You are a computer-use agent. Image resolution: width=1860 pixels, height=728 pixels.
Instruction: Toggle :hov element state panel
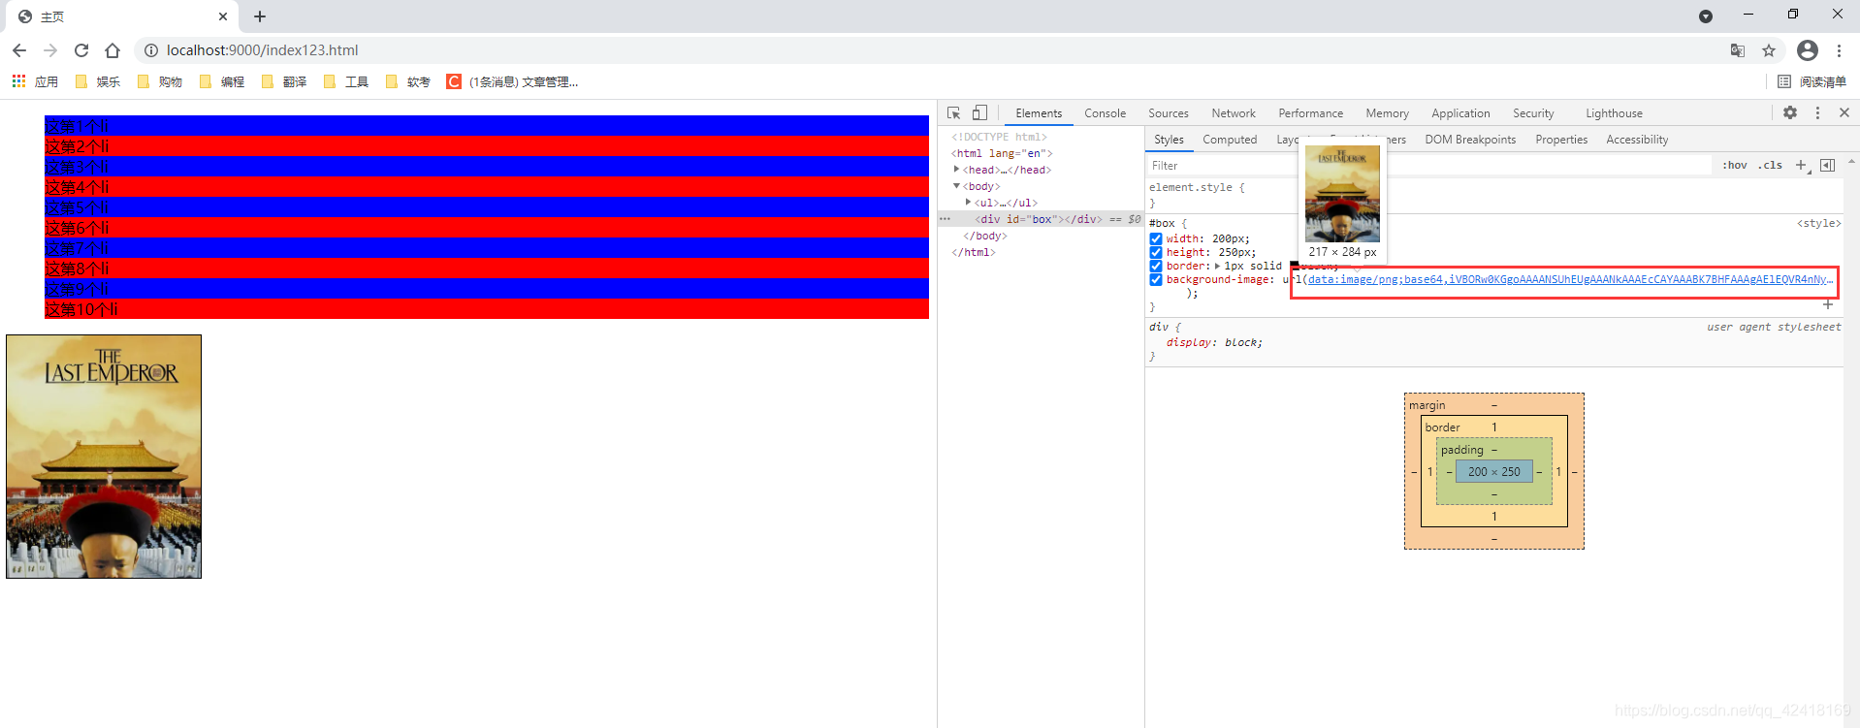1734,166
